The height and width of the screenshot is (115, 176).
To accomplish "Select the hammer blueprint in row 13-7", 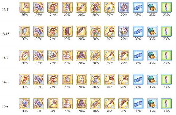I will 25,7.
